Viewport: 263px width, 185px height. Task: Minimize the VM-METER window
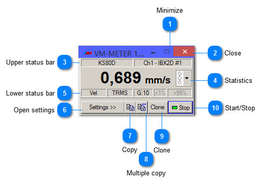[x=153, y=52]
